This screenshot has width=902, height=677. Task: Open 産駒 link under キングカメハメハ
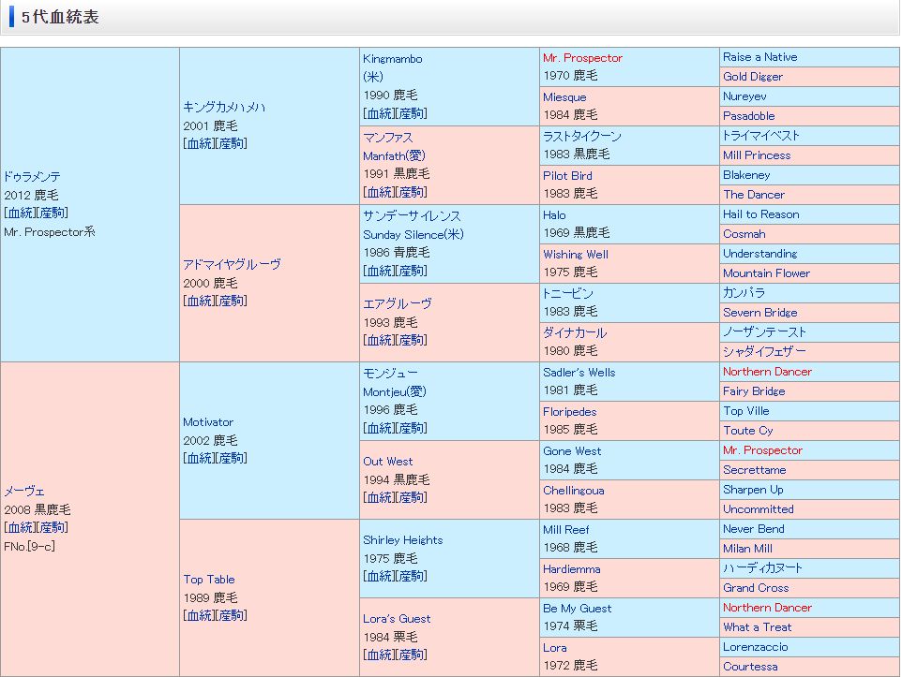(x=232, y=143)
